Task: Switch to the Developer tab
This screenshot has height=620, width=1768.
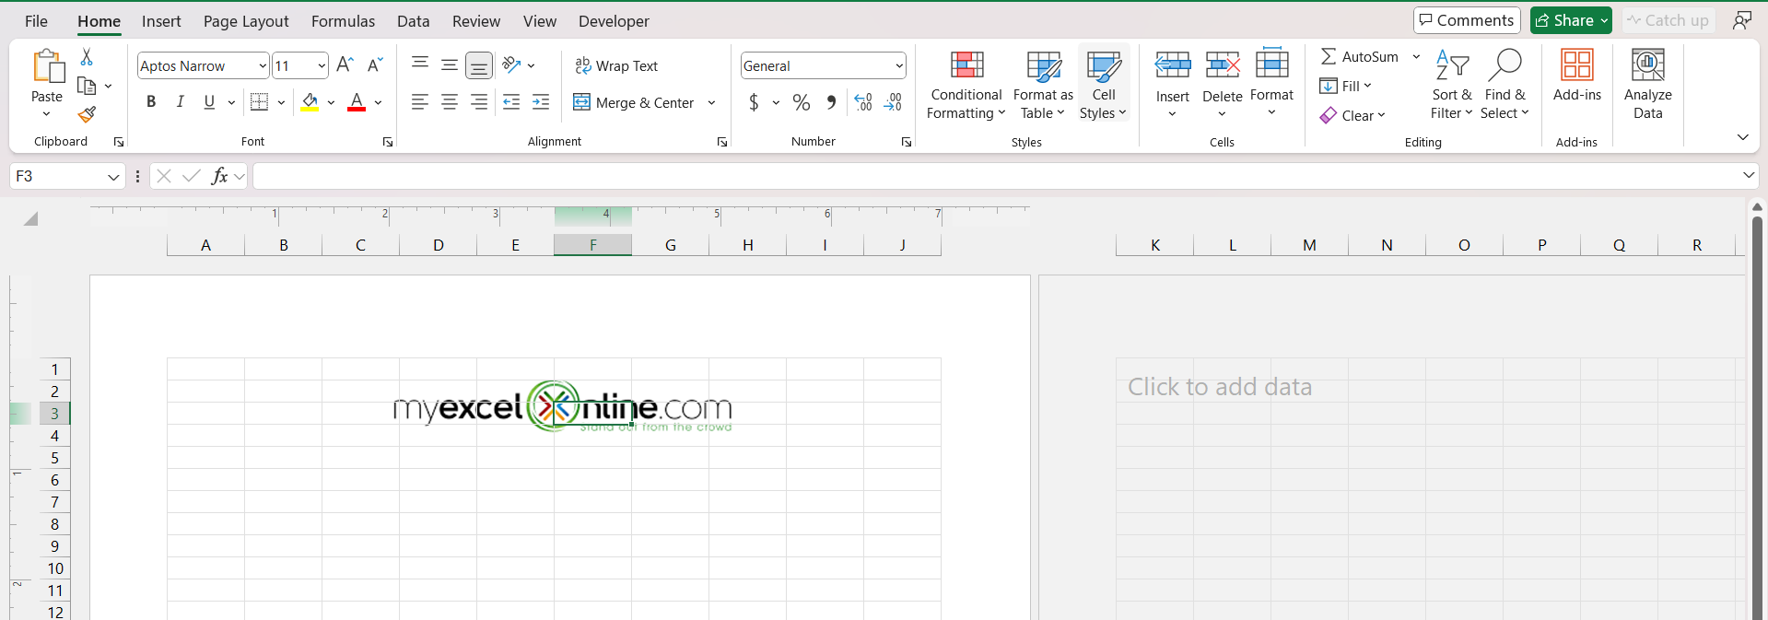Action: tap(614, 21)
